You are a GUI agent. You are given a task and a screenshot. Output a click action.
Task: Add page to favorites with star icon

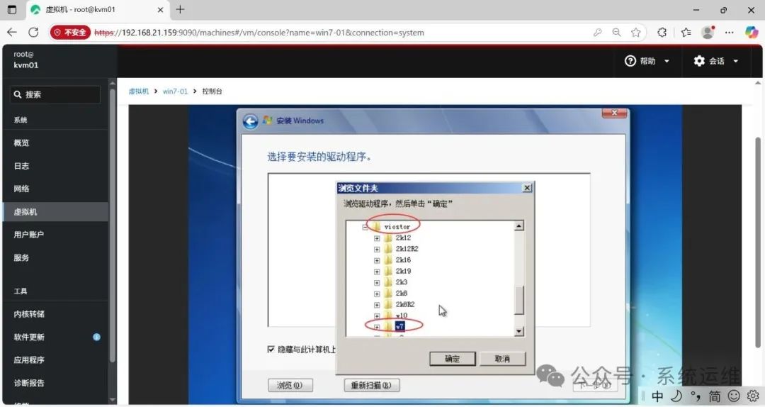pyautogui.click(x=635, y=32)
